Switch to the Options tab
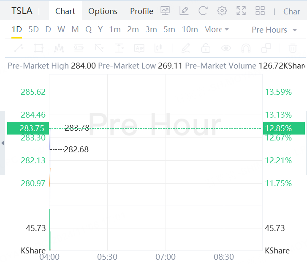 103,11
